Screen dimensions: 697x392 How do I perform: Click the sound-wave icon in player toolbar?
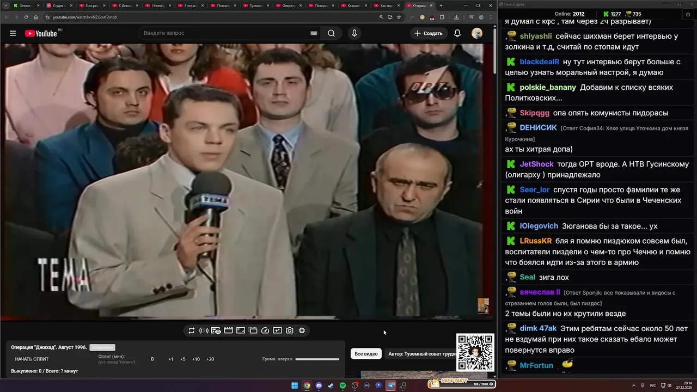coord(204,330)
